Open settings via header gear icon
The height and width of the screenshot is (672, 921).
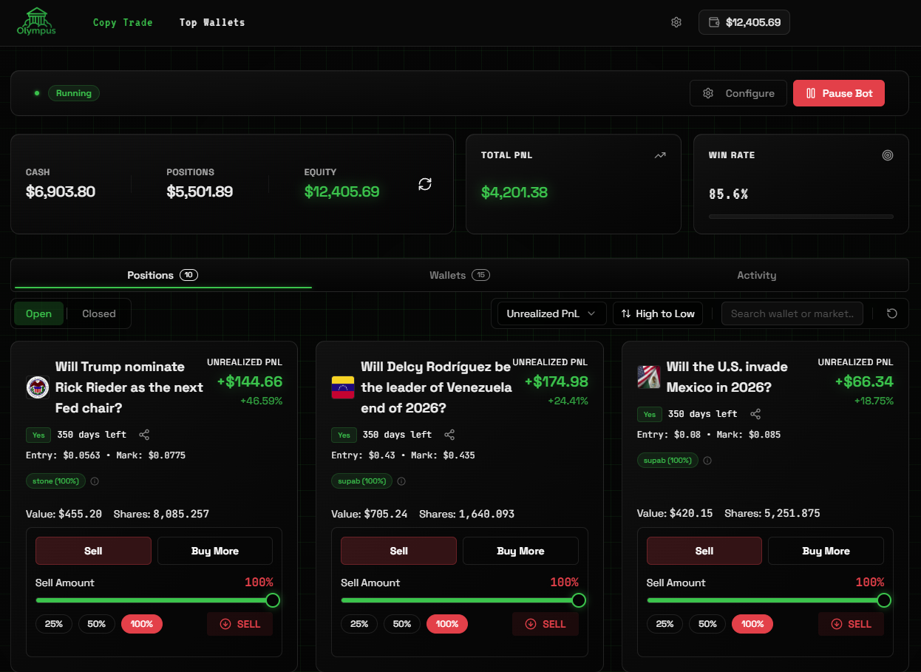pos(676,22)
